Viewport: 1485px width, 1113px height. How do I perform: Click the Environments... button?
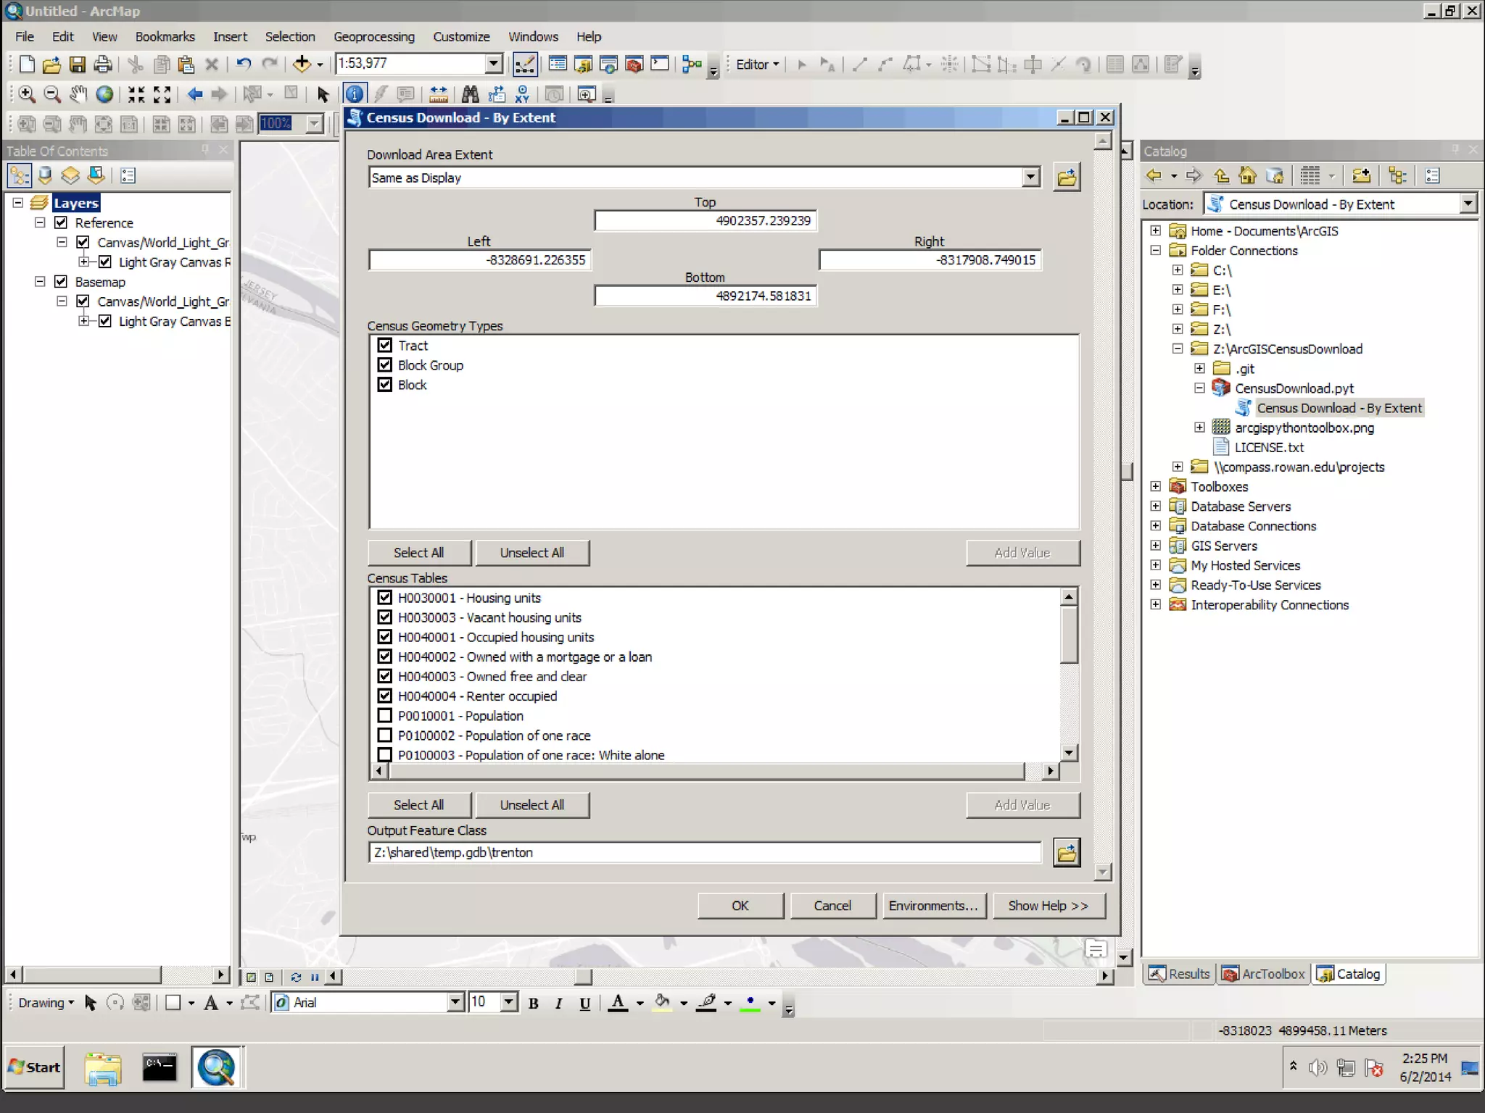[933, 906]
